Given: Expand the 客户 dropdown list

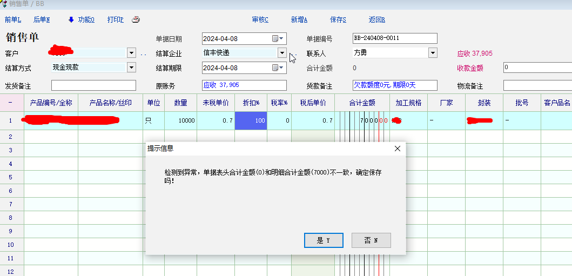Looking at the screenshot, I should coord(131,53).
